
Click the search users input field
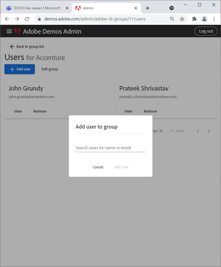(x=110, y=148)
